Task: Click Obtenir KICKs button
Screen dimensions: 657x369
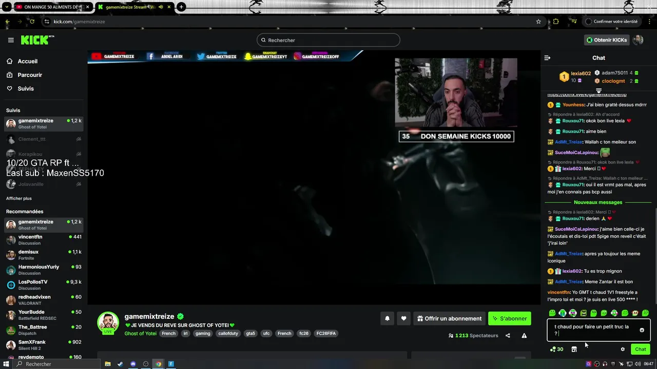Action: pos(607,40)
